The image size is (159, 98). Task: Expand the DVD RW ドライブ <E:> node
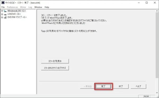tap(2, 17)
